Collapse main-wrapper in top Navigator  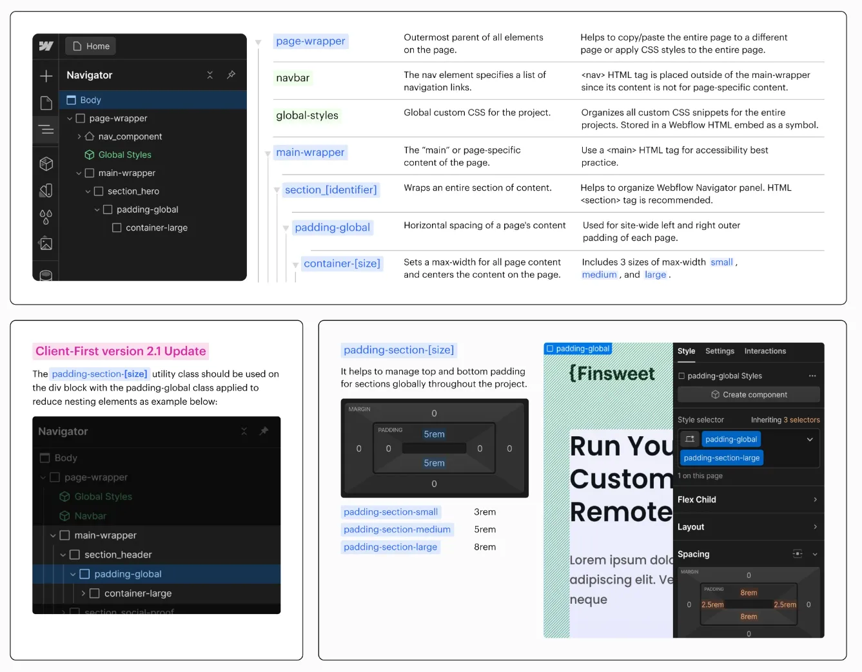(79, 173)
